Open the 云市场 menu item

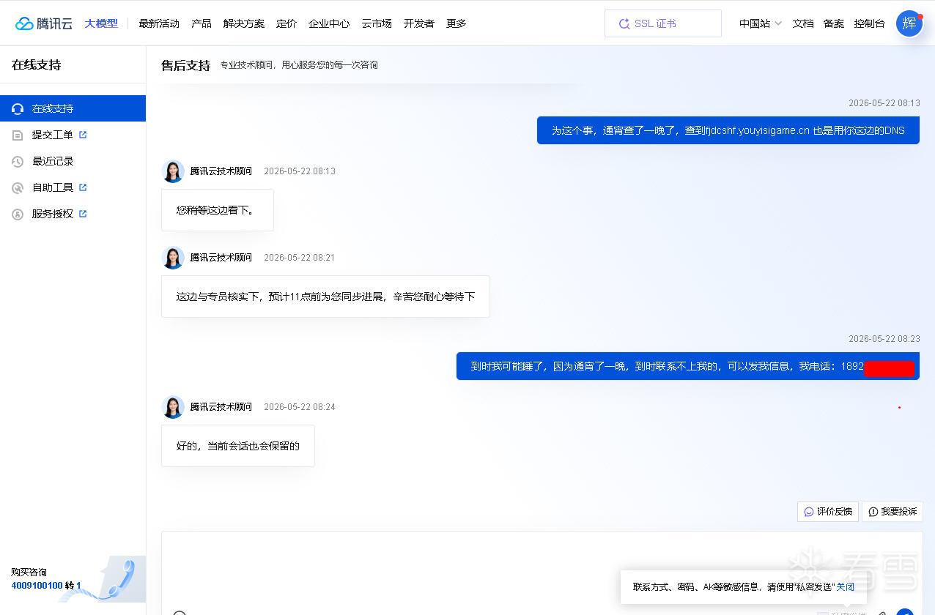[x=377, y=23]
